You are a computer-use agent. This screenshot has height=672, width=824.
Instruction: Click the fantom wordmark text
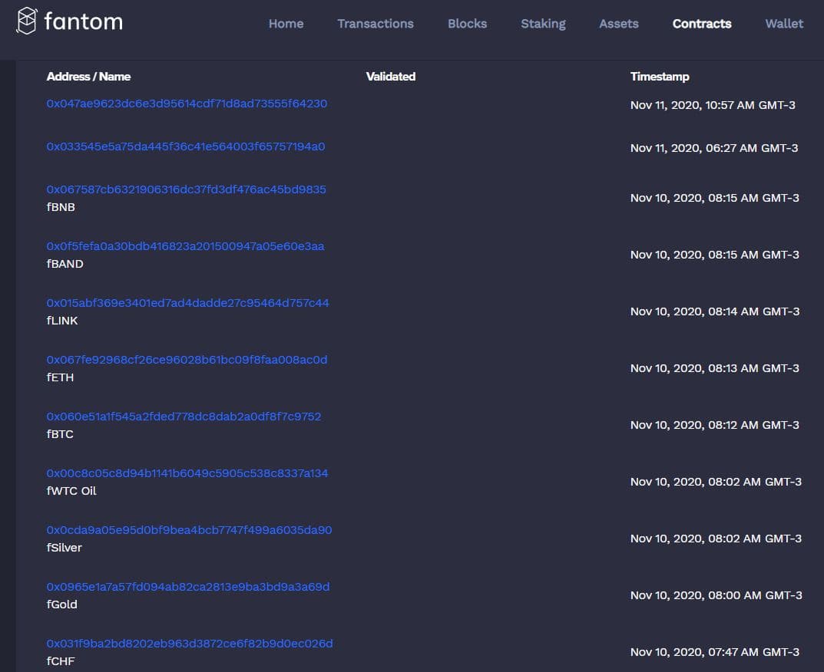[x=84, y=21]
